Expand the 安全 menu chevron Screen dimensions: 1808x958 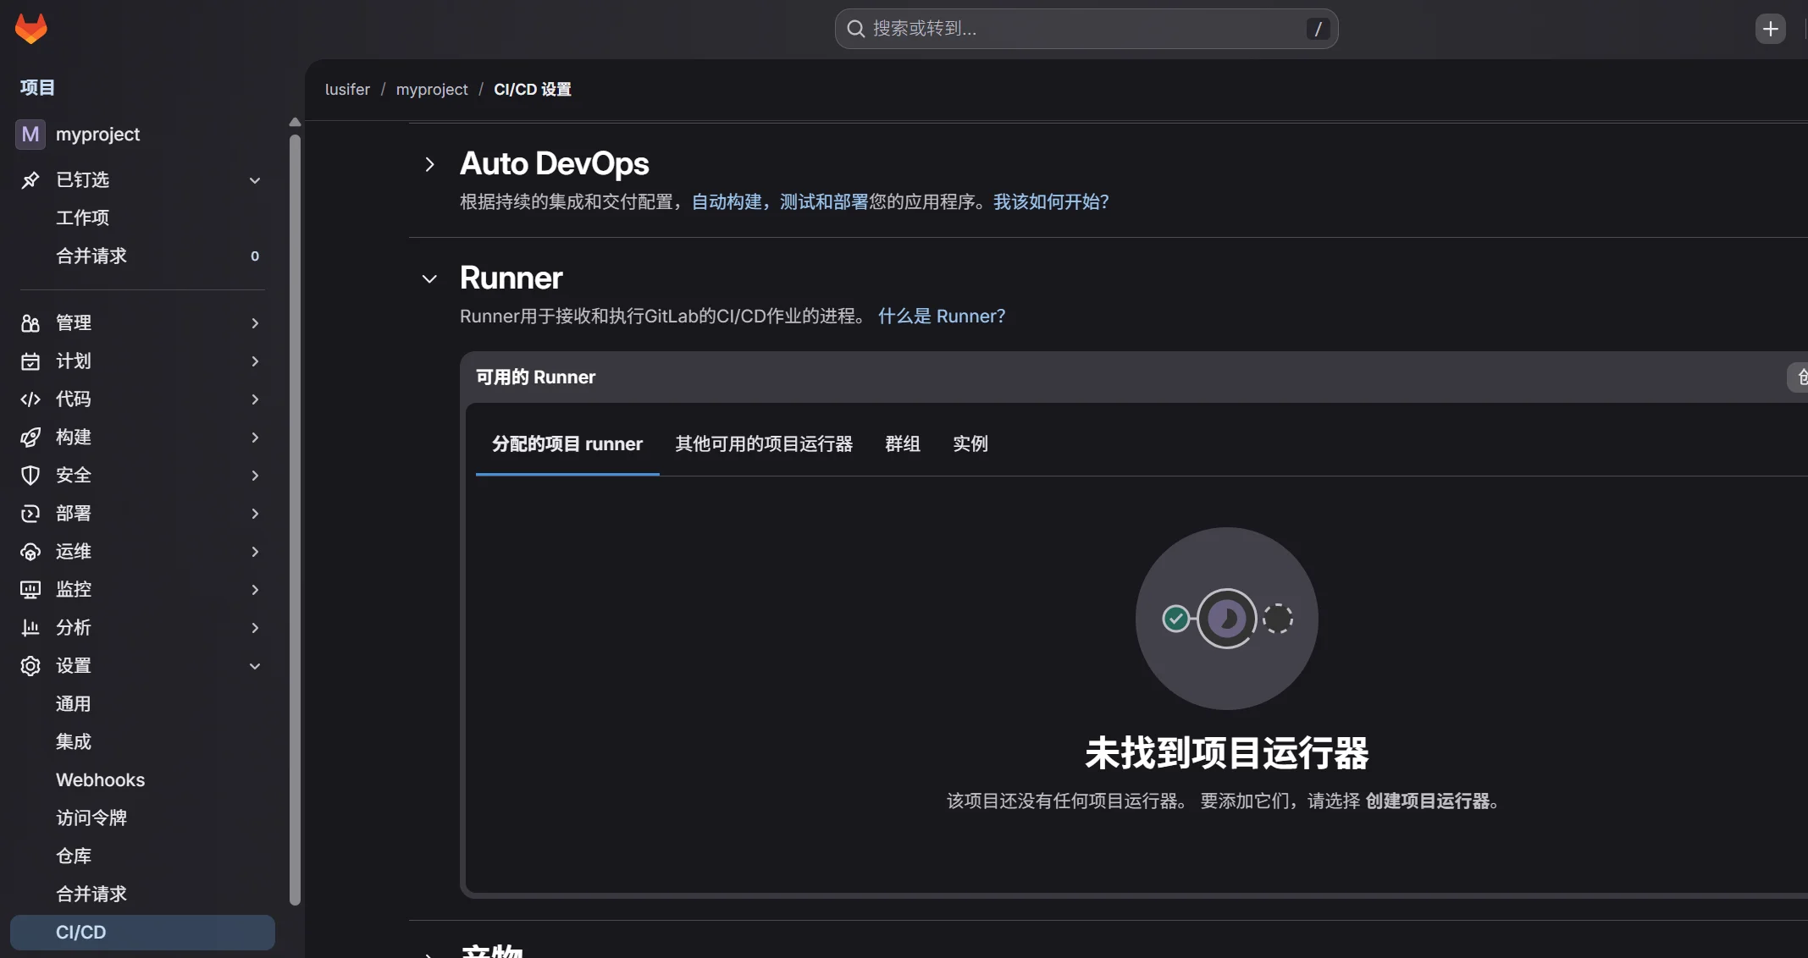pos(255,476)
